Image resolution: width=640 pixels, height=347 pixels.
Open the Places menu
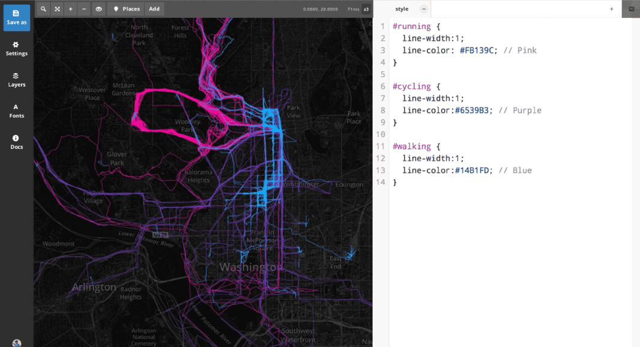point(126,9)
